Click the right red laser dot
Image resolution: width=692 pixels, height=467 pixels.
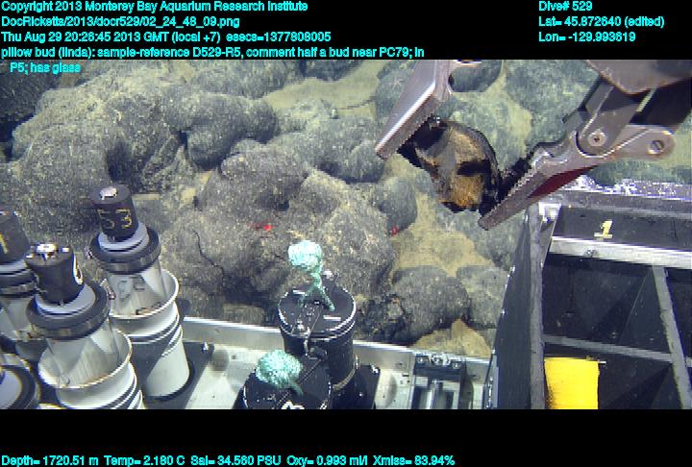tap(393, 231)
